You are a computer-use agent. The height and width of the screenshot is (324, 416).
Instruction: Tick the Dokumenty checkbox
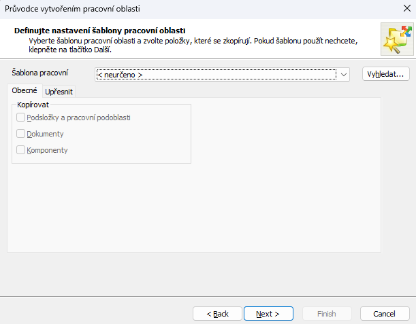pos(20,134)
